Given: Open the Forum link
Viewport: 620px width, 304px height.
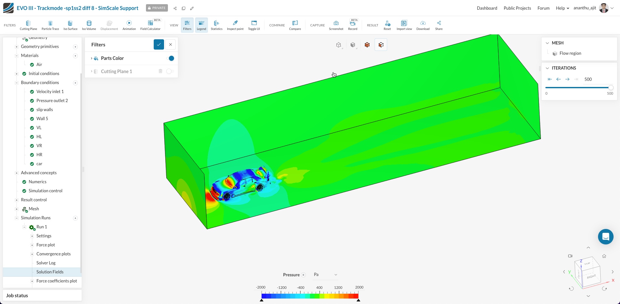Looking at the screenshot, I should pyautogui.click(x=543, y=8).
